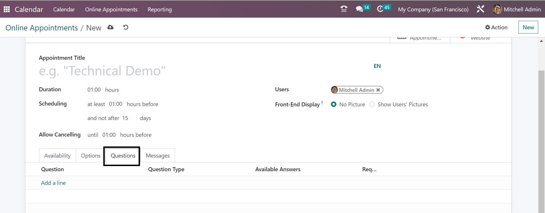Open the Action dropdown menu
This screenshot has height=213, width=545.
tap(496, 27)
